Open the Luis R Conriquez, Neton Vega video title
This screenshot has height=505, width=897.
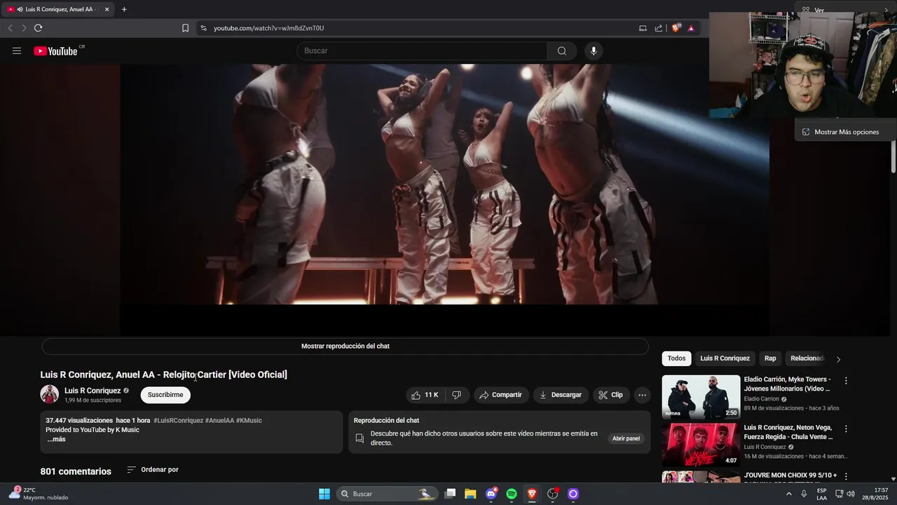pyautogui.click(x=788, y=432)
